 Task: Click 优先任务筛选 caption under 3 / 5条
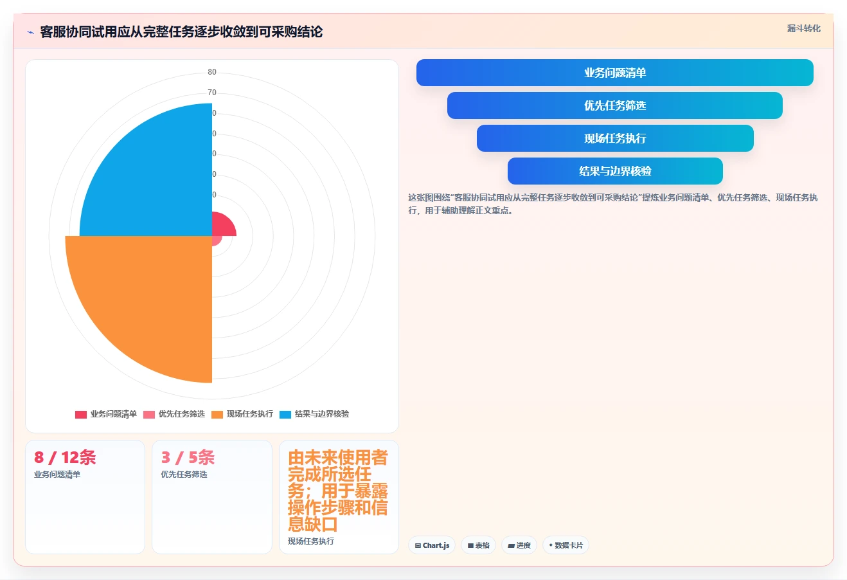tap(184, 475)
